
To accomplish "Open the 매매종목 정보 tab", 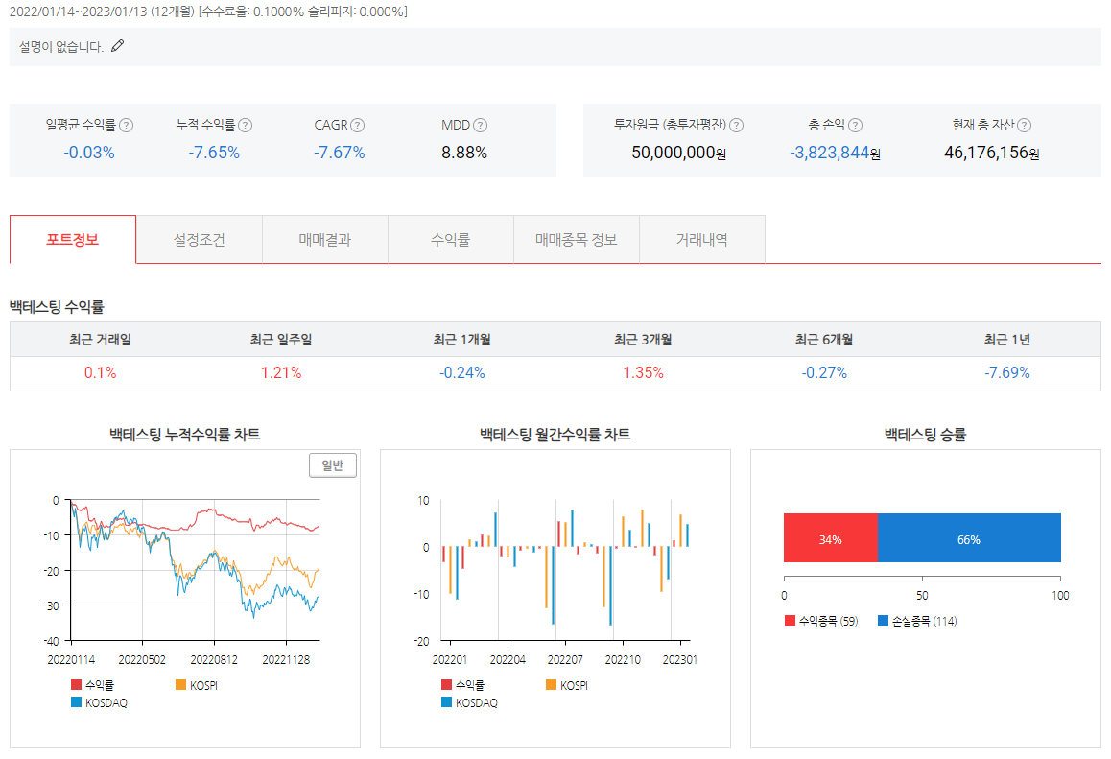I will pos(577,240).
